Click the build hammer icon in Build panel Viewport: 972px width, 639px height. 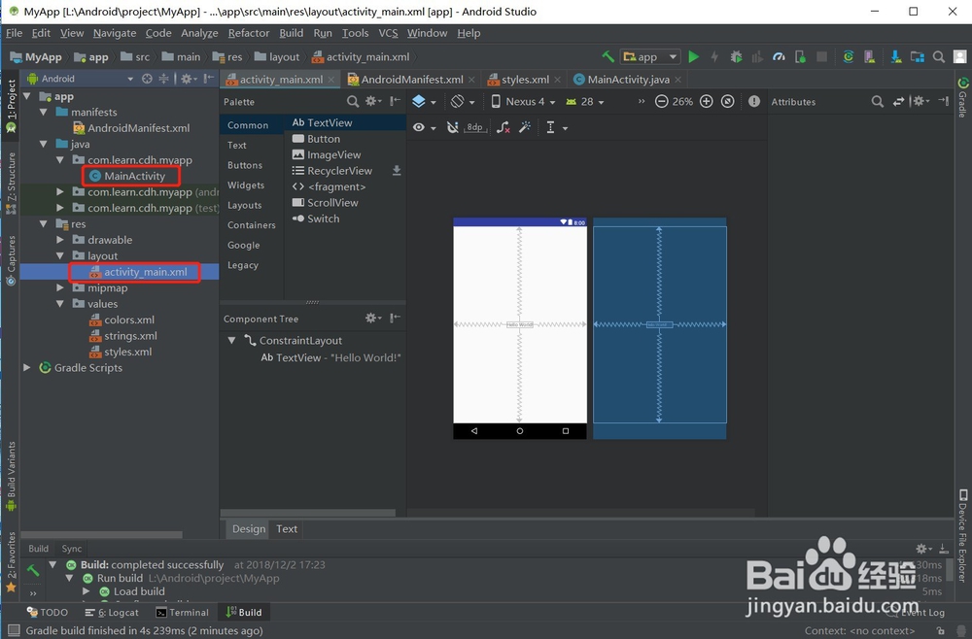coord(33,570)
